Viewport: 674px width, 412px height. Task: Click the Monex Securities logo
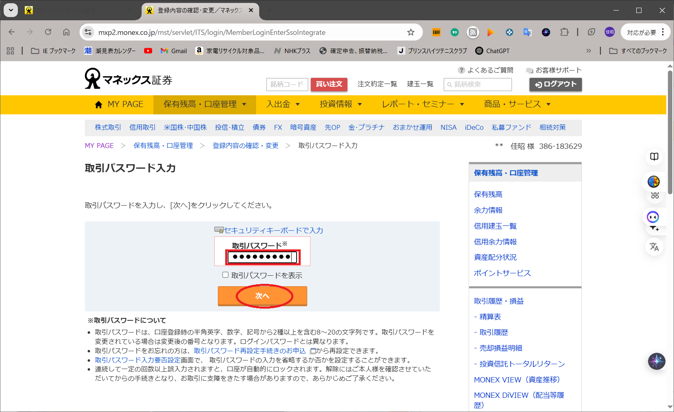128,79
